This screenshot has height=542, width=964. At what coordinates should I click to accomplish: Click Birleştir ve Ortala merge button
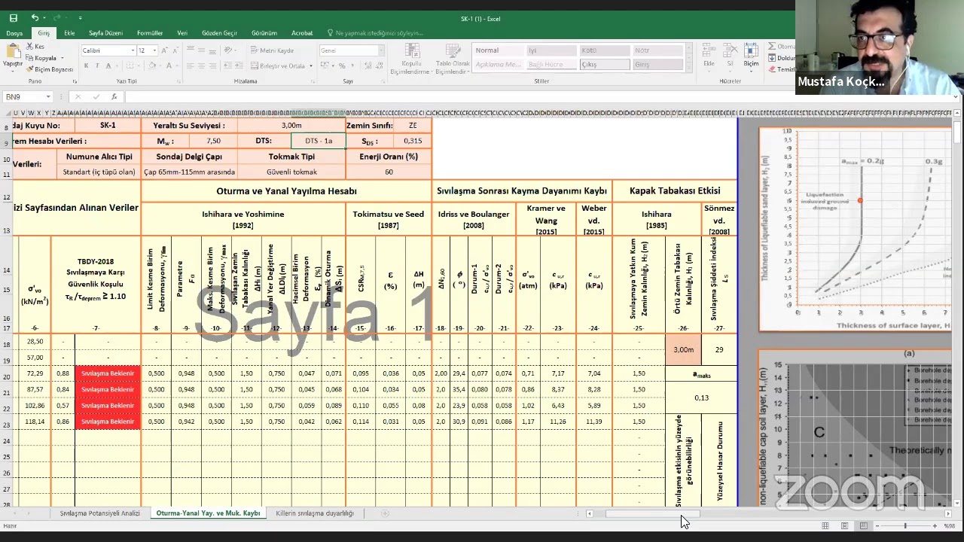click(x=278, y=65)
